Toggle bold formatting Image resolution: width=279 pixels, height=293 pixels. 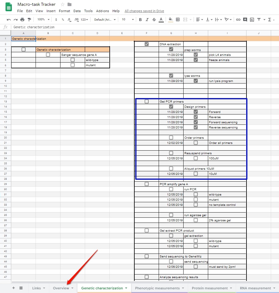pyautogui.click(x=140, y=20)
